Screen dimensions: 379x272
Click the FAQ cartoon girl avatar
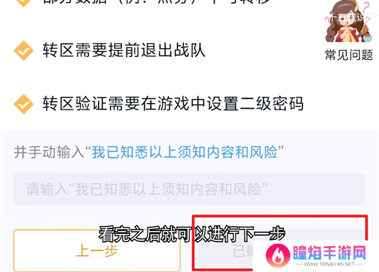point(347,22)
